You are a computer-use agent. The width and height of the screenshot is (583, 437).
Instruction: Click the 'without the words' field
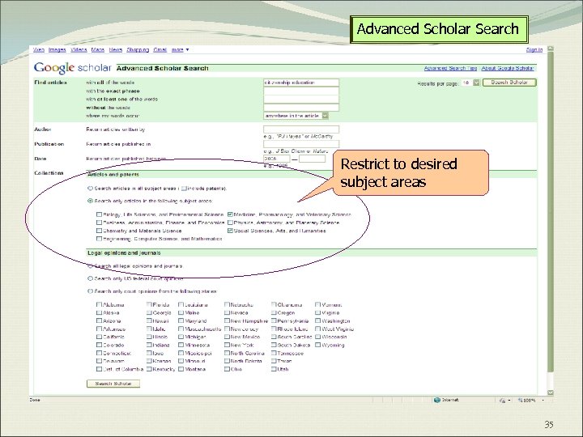301,108
